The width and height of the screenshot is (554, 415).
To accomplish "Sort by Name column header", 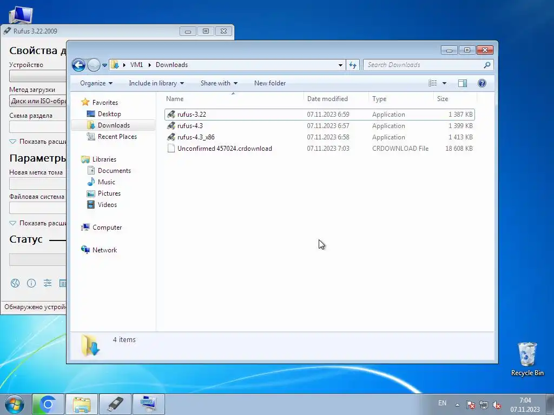I will click(x=233, y=99).
